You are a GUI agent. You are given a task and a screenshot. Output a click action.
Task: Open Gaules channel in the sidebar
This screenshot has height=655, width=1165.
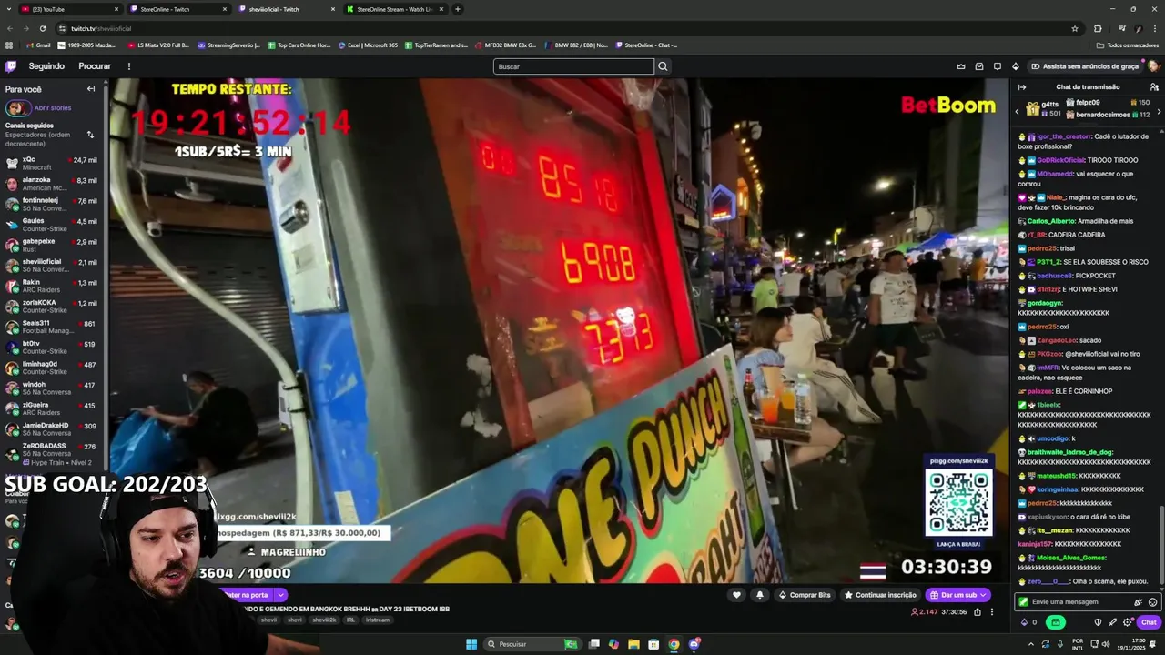point(53,225)
